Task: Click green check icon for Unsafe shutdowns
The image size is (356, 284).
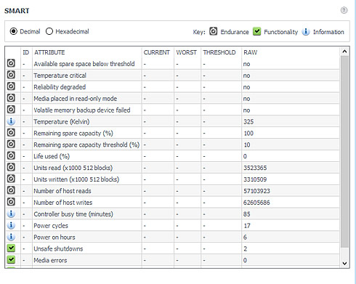Action: point(11,248)
